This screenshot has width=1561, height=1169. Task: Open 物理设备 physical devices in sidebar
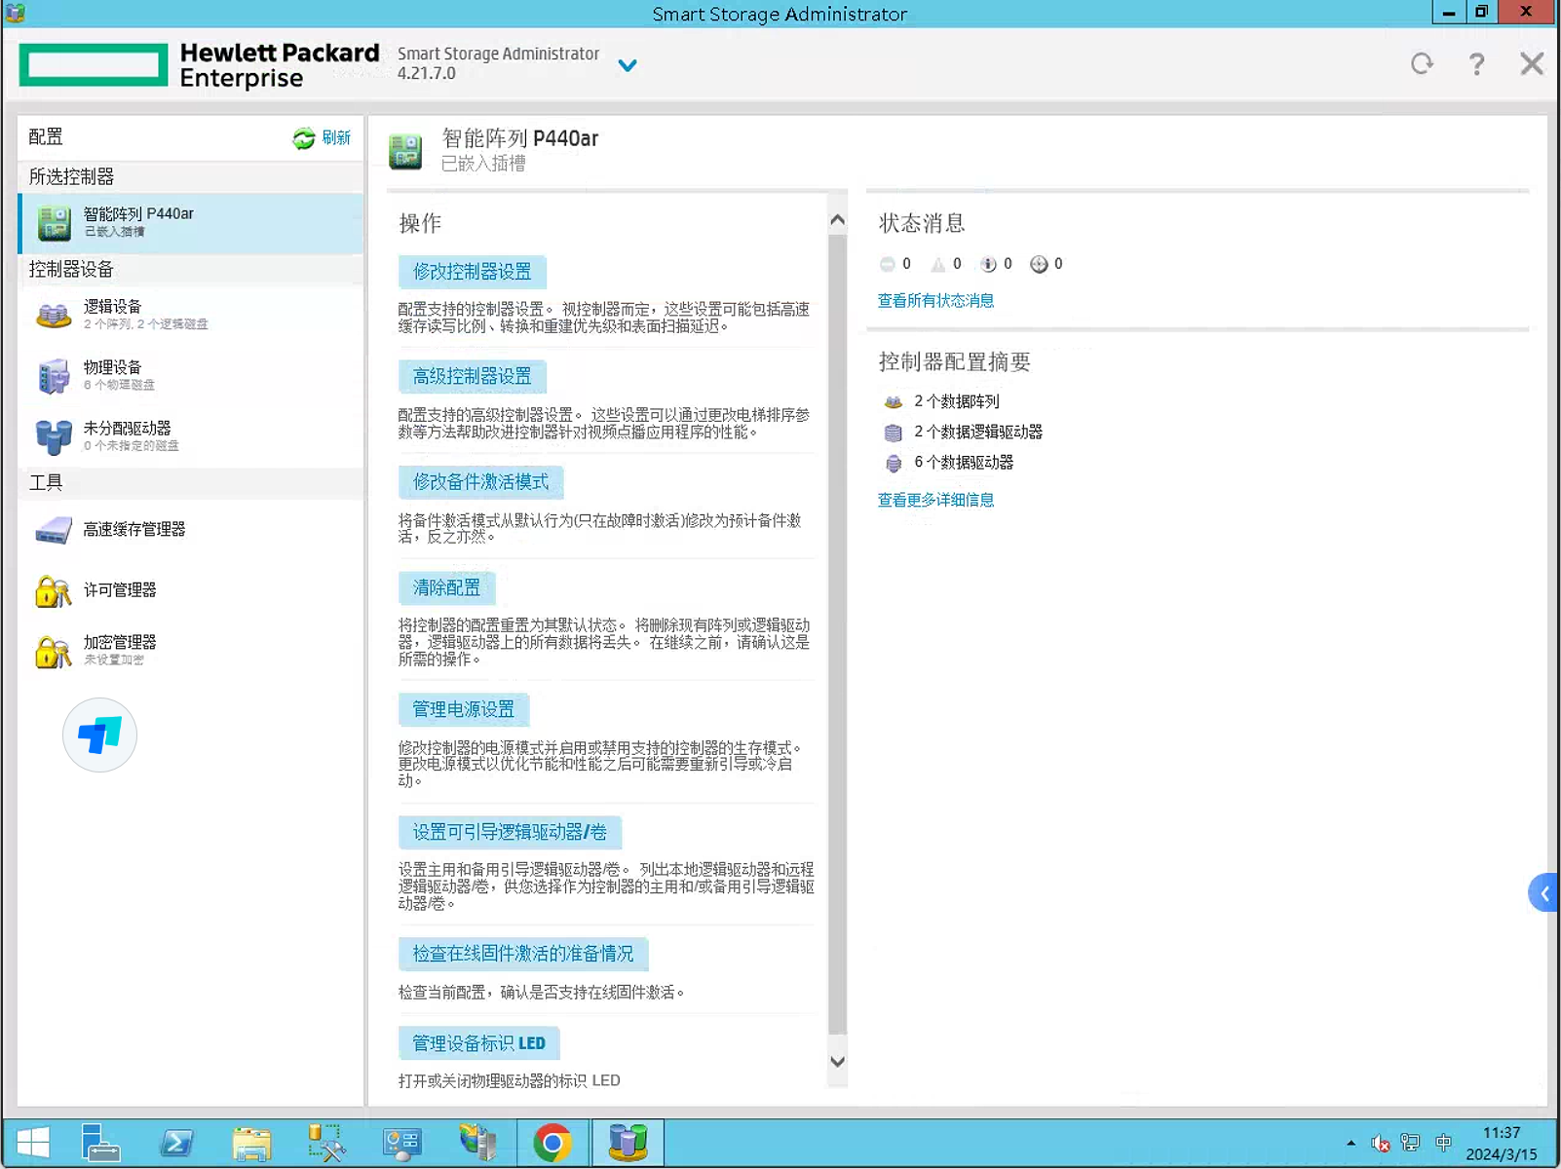click(x=112, y=374)
